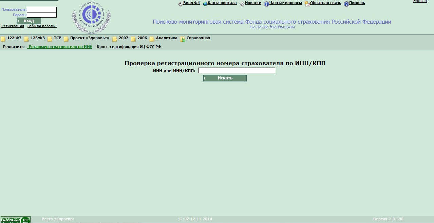Screen dimensions: 434x223
Task: Open the Помощь link
Action: [x=357, y=3]
